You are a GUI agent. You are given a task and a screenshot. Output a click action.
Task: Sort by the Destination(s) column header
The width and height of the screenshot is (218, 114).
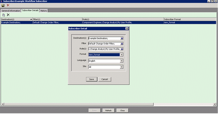click(17, 19)
